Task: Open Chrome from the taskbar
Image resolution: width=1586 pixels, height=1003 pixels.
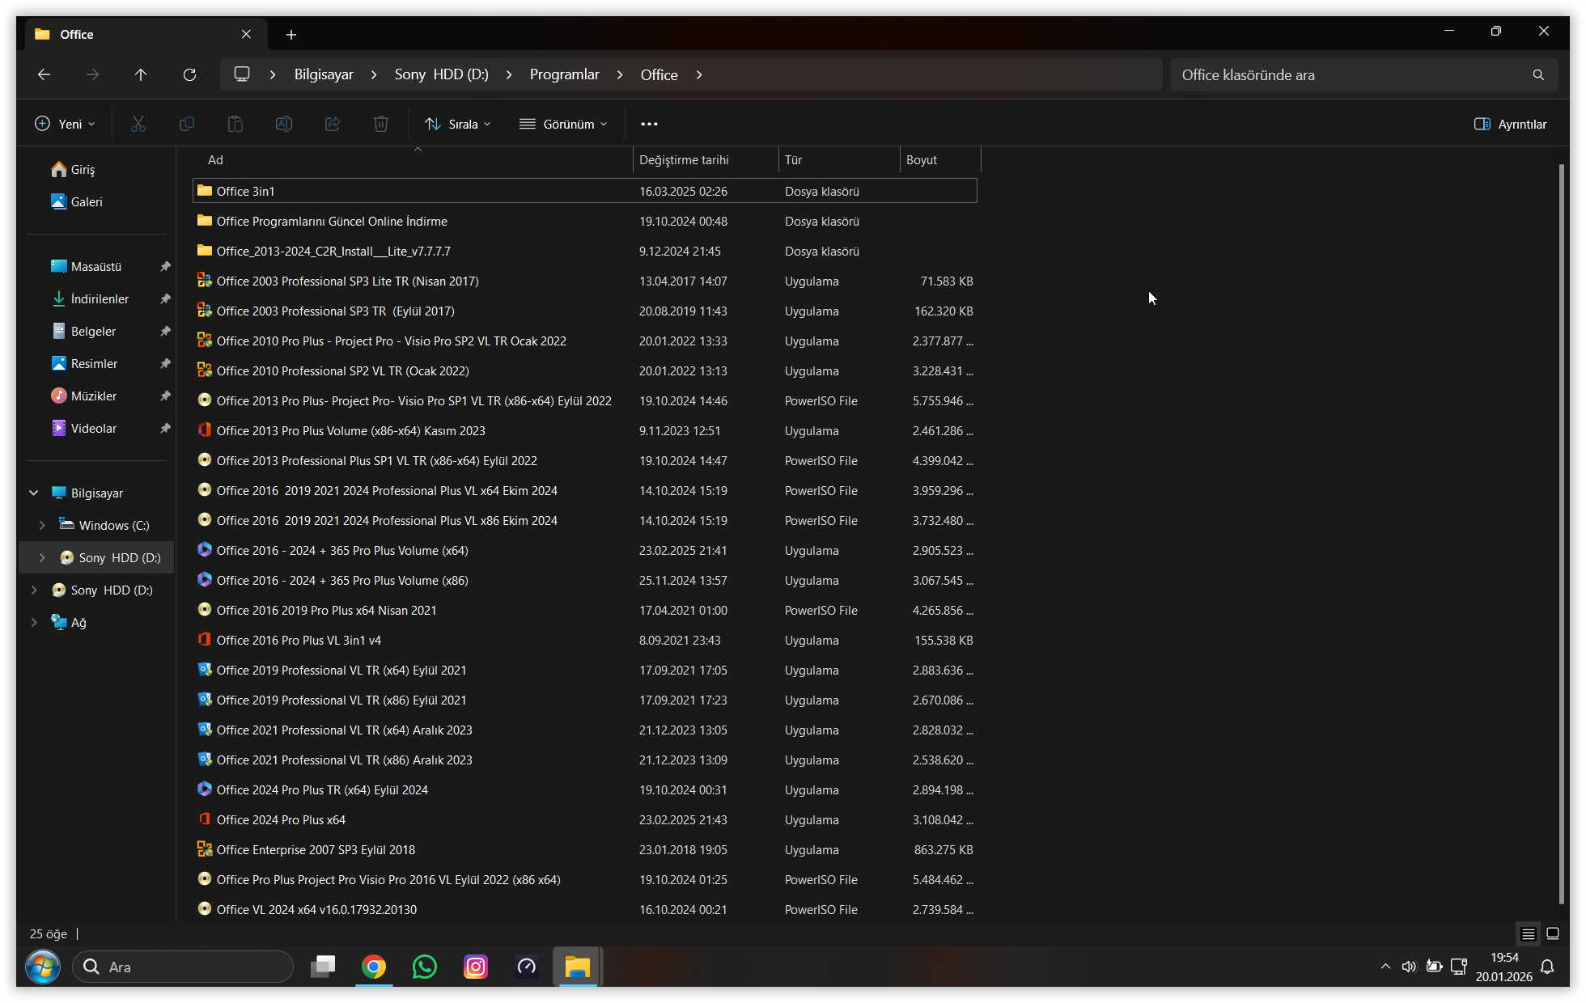Action: click(x=374, y=967)
